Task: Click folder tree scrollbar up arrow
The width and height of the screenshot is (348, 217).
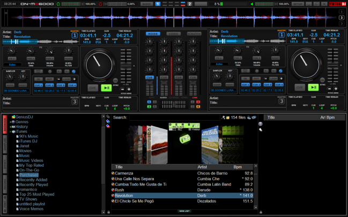Action: coord(103,117)
